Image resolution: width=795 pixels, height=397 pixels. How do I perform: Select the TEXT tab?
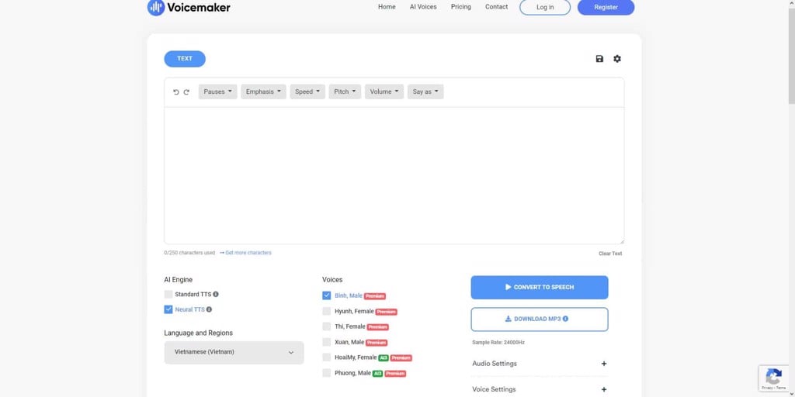click(x=185, y=59)
